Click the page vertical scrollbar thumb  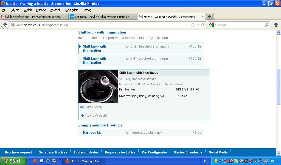pyautogui.click(x=279, y=87)
